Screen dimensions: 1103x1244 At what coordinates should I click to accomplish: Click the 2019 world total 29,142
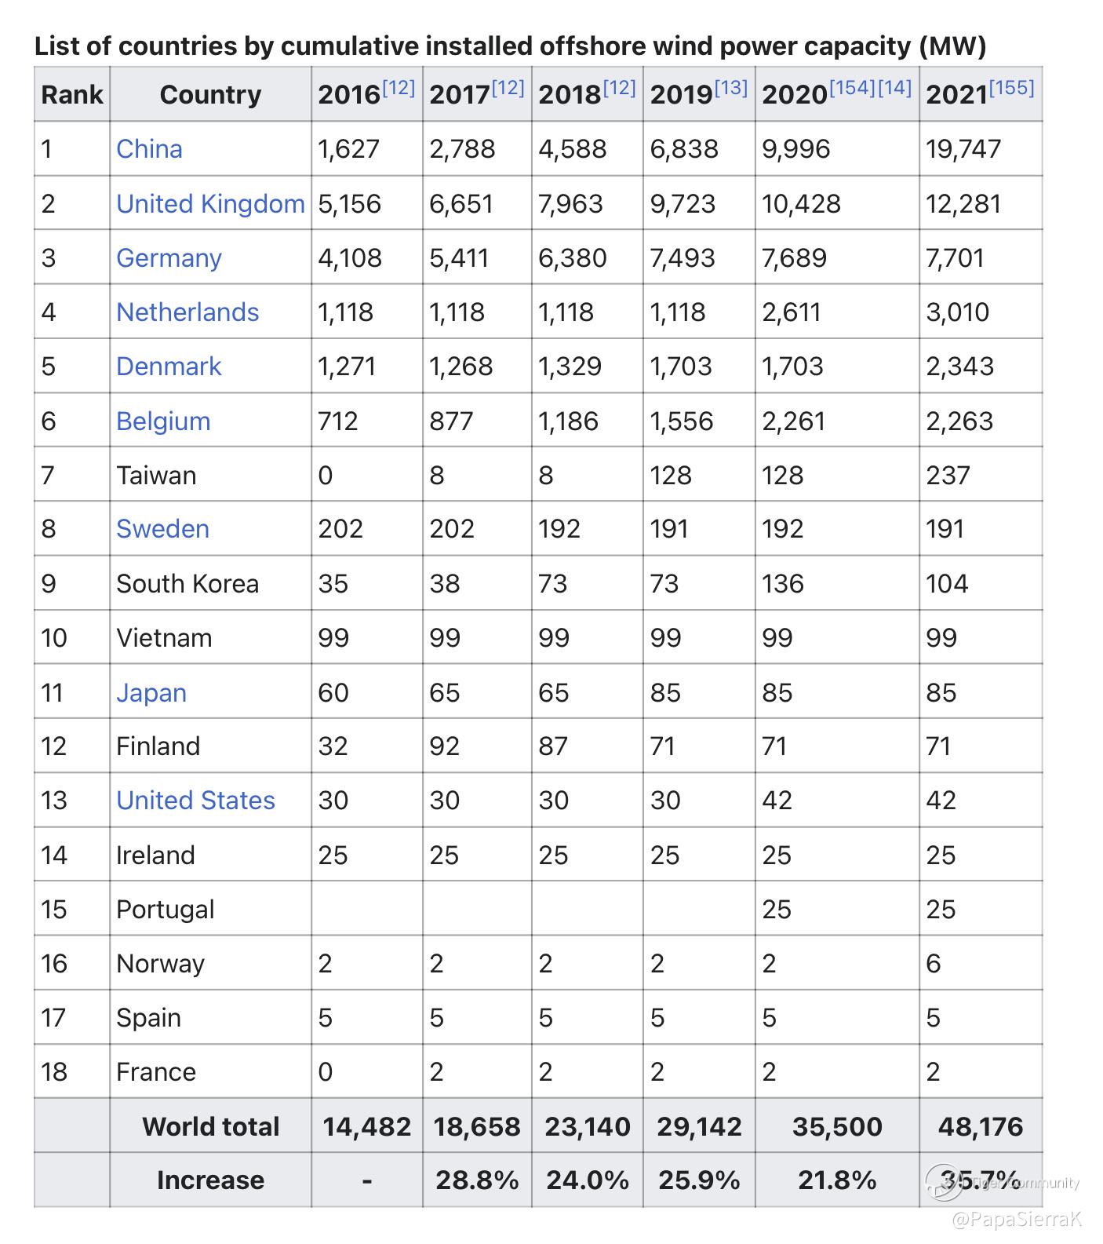click(x=699, y=1127)
